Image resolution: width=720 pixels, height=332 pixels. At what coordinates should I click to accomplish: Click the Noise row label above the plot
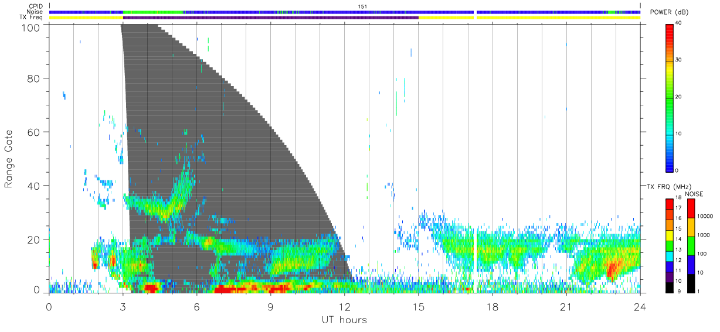click(35, 12)
